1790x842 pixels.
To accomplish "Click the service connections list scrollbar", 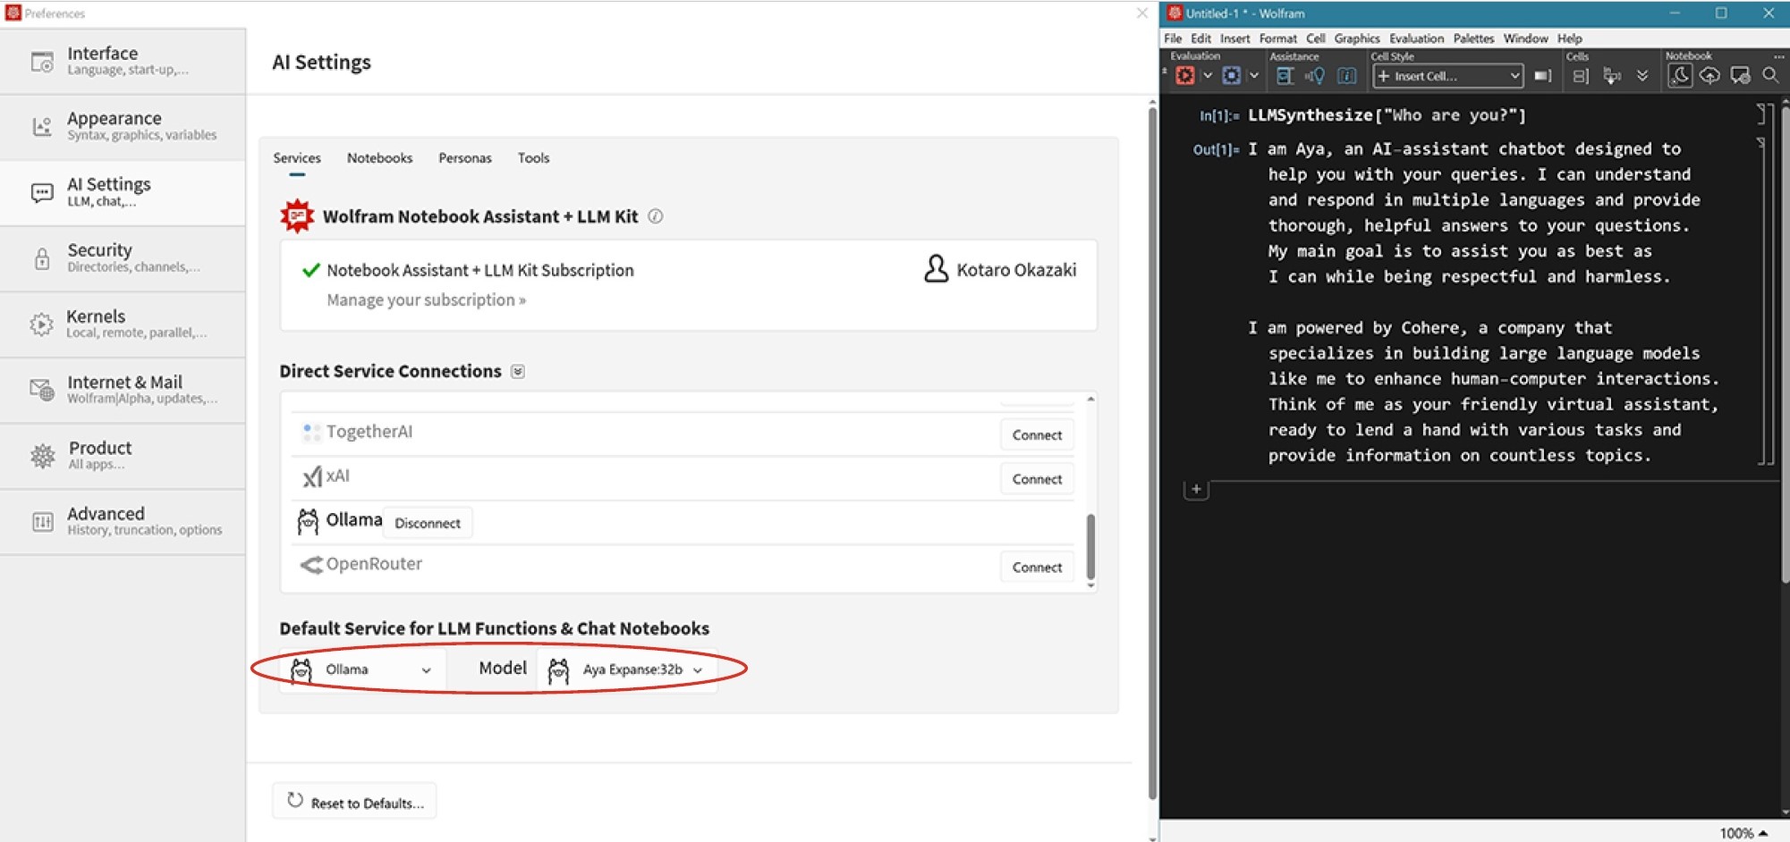I will pyautogui.click(x=1090, y=547).
